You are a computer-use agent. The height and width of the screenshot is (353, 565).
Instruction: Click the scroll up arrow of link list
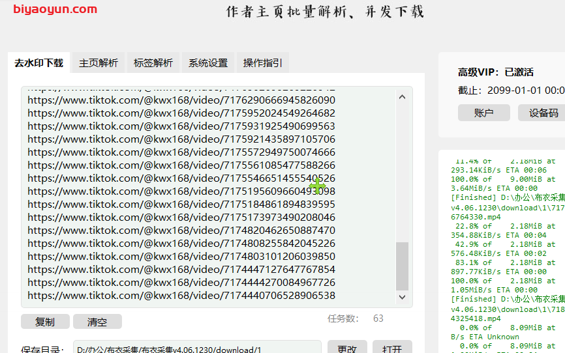[x=402, y=97]
